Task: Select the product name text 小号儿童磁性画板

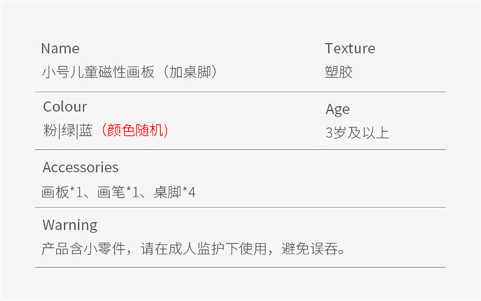Action: tap(98, 72)
